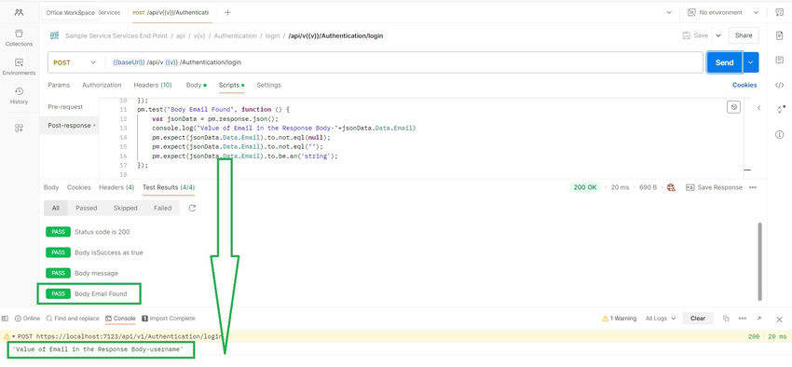
Task: Open the All Logs filter dropdown
Action: [x=661, y=319]
